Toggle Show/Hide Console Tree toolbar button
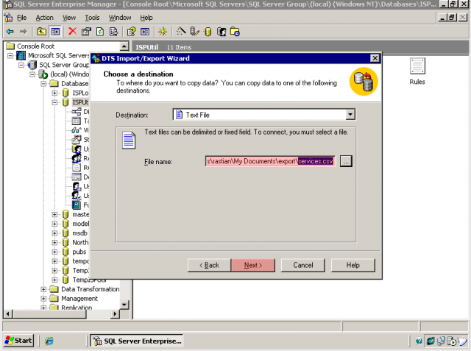The height and width of the screenshot is (351, 471). (x=55, y=32)
